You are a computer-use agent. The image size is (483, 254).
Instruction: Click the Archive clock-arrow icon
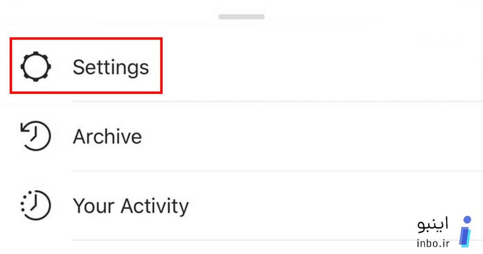pos(36,136)
